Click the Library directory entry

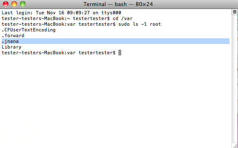pyautogui.click(x=11, y=47)
